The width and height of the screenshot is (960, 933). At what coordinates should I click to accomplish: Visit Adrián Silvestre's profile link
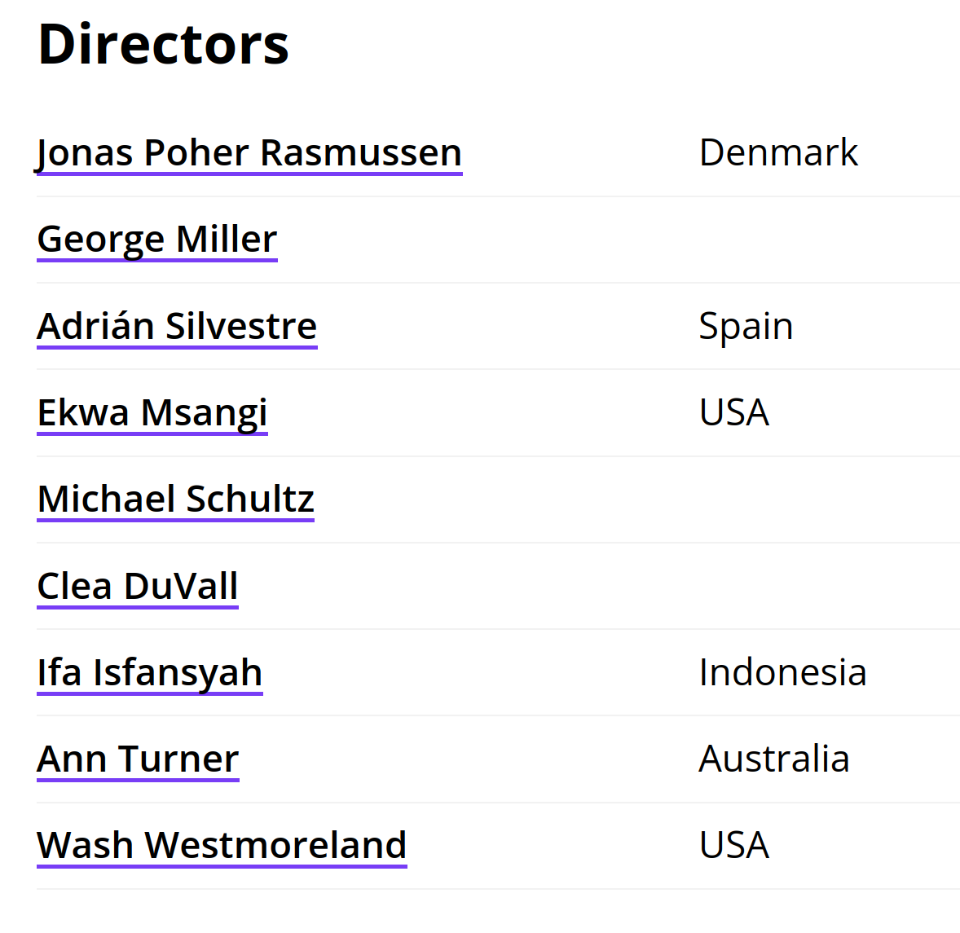pos(177,326)
